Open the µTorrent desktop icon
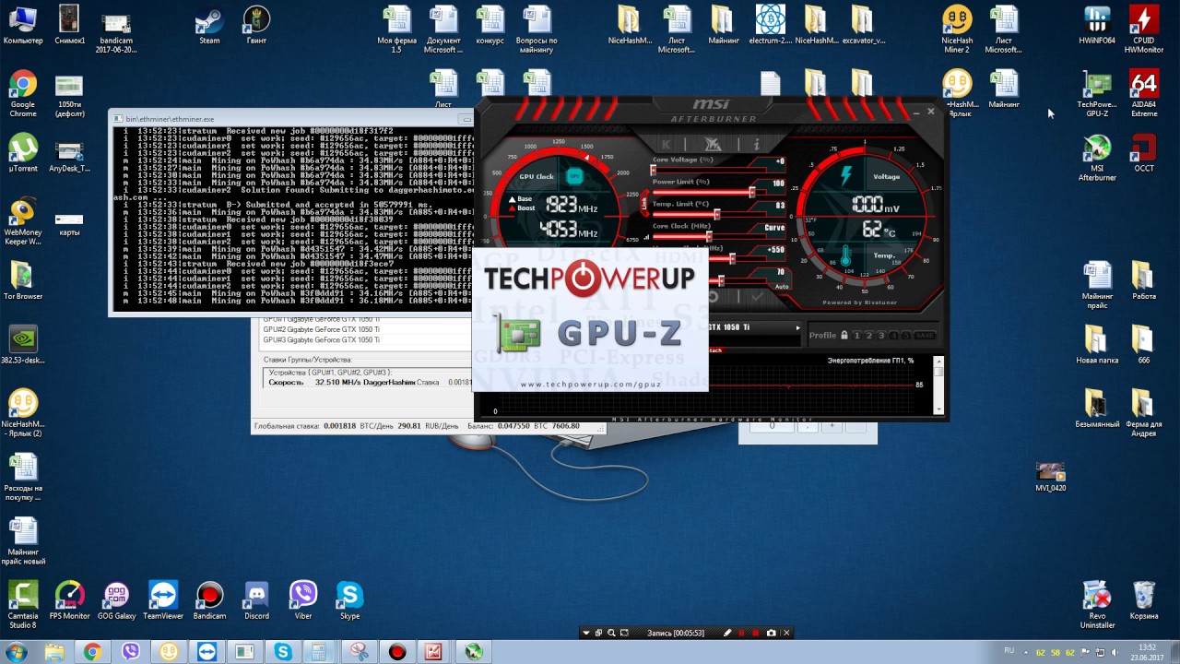This screenshot has width=1180, height=664. pyautogui.click(x=23, y=152)
